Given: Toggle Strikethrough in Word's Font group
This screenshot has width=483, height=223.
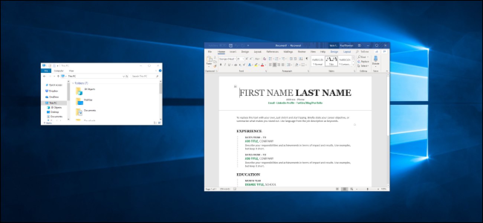Looking at the screenshot, I should click(x=236, y=65).
